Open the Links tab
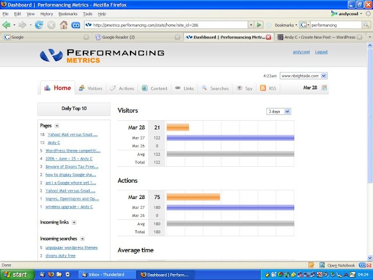Screen dimensions: 373x280 (x=185, y=88)
